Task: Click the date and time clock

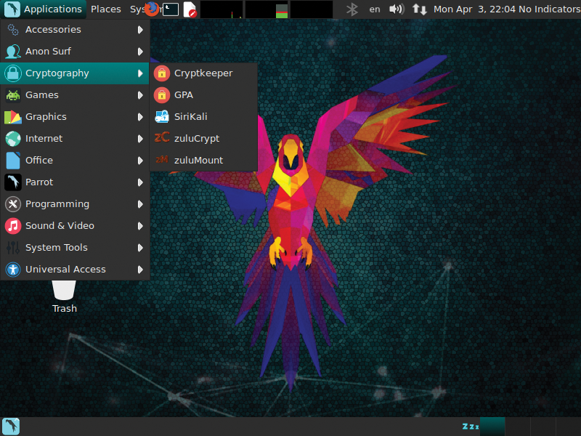Action: click(474, 9)
